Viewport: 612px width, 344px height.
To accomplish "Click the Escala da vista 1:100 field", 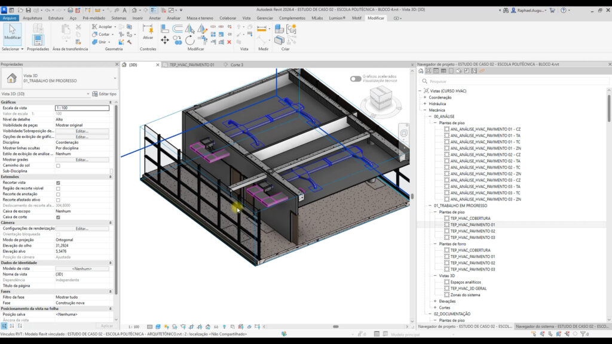I will [x=82, y=108].
